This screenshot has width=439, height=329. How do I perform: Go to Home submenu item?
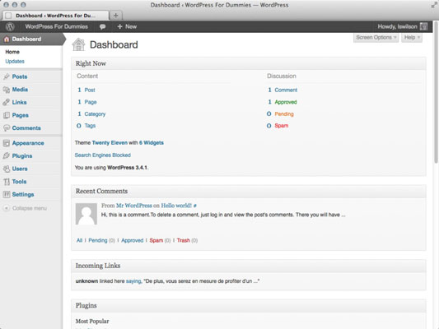tap(12, 52)
